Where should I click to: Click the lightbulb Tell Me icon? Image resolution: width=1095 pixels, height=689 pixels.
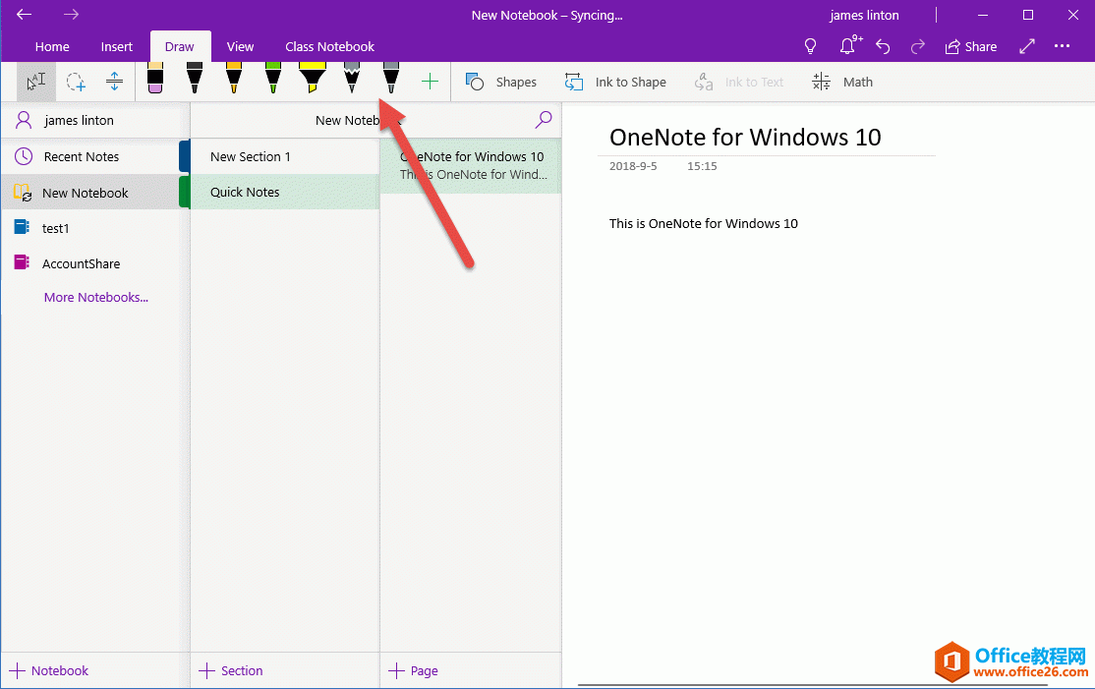(810, 46)
